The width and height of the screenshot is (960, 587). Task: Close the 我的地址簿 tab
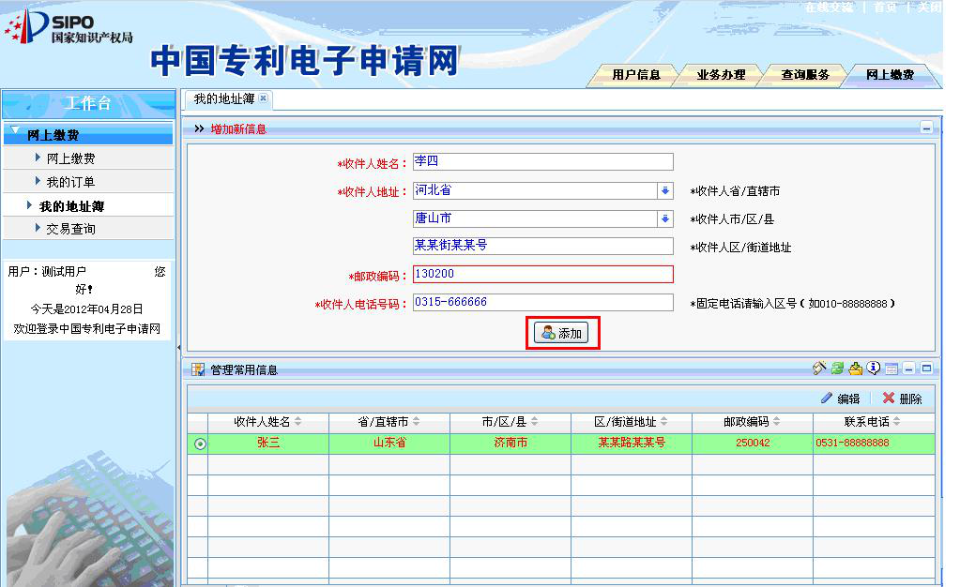tap(264, 98)
